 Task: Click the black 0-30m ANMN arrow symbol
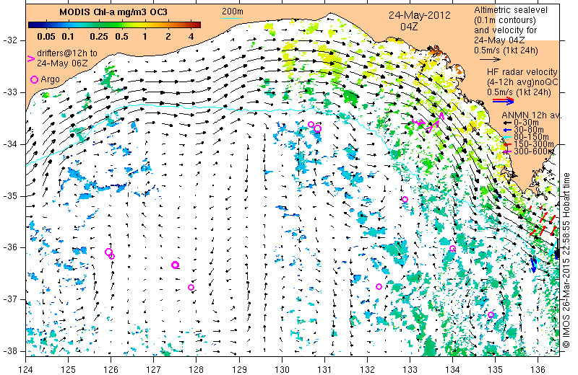click(508, 123)
